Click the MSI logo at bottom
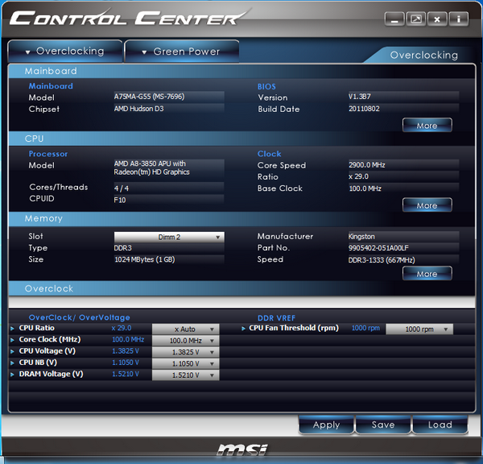483x464 pixels. click(x=242, y=449)
